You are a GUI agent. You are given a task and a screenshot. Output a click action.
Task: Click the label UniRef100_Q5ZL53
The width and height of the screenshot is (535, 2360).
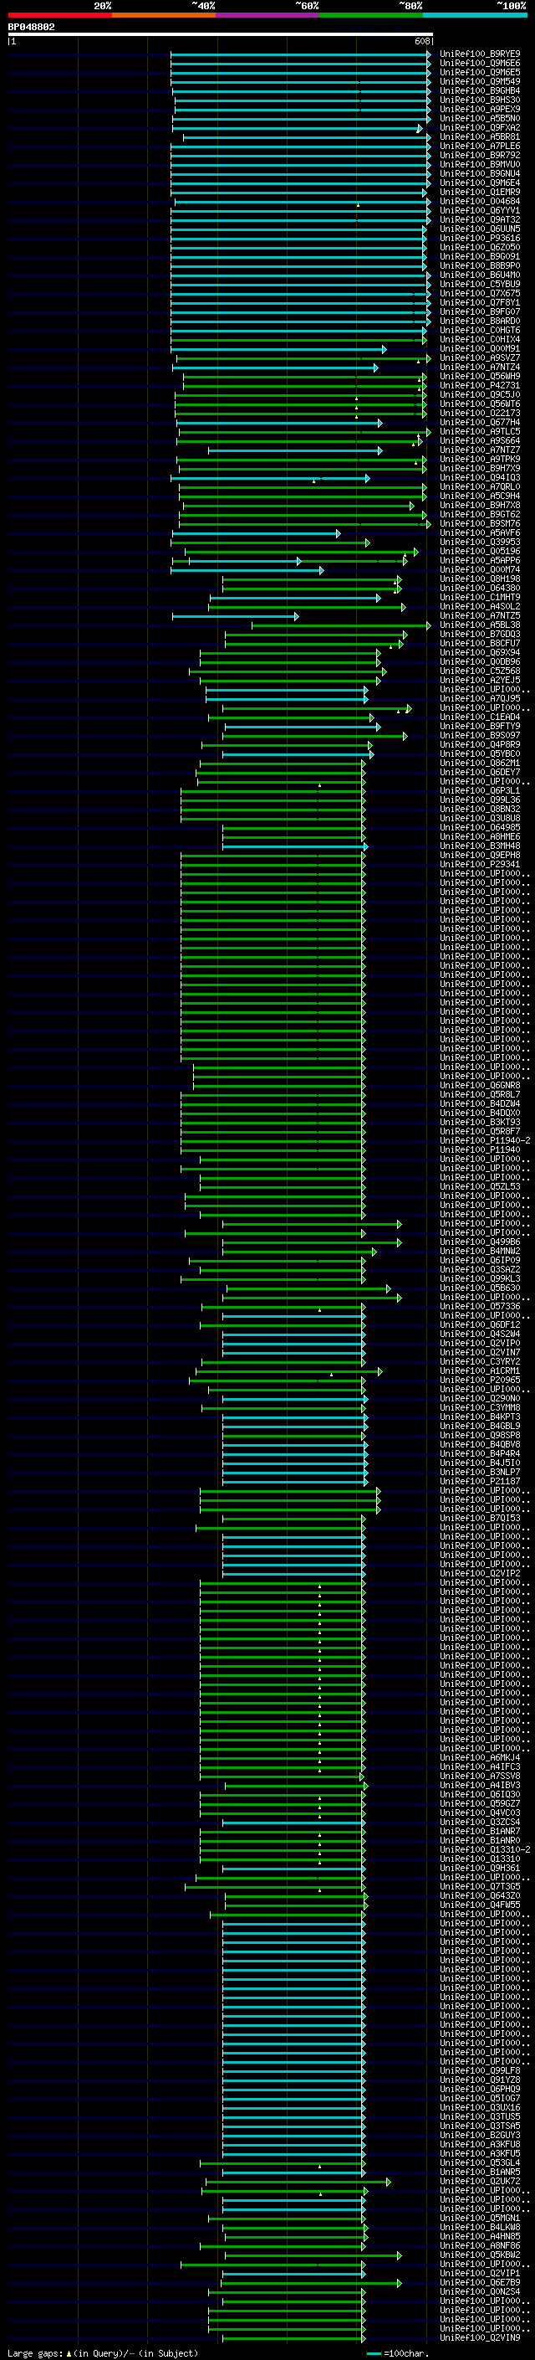tap(480, 1186)
